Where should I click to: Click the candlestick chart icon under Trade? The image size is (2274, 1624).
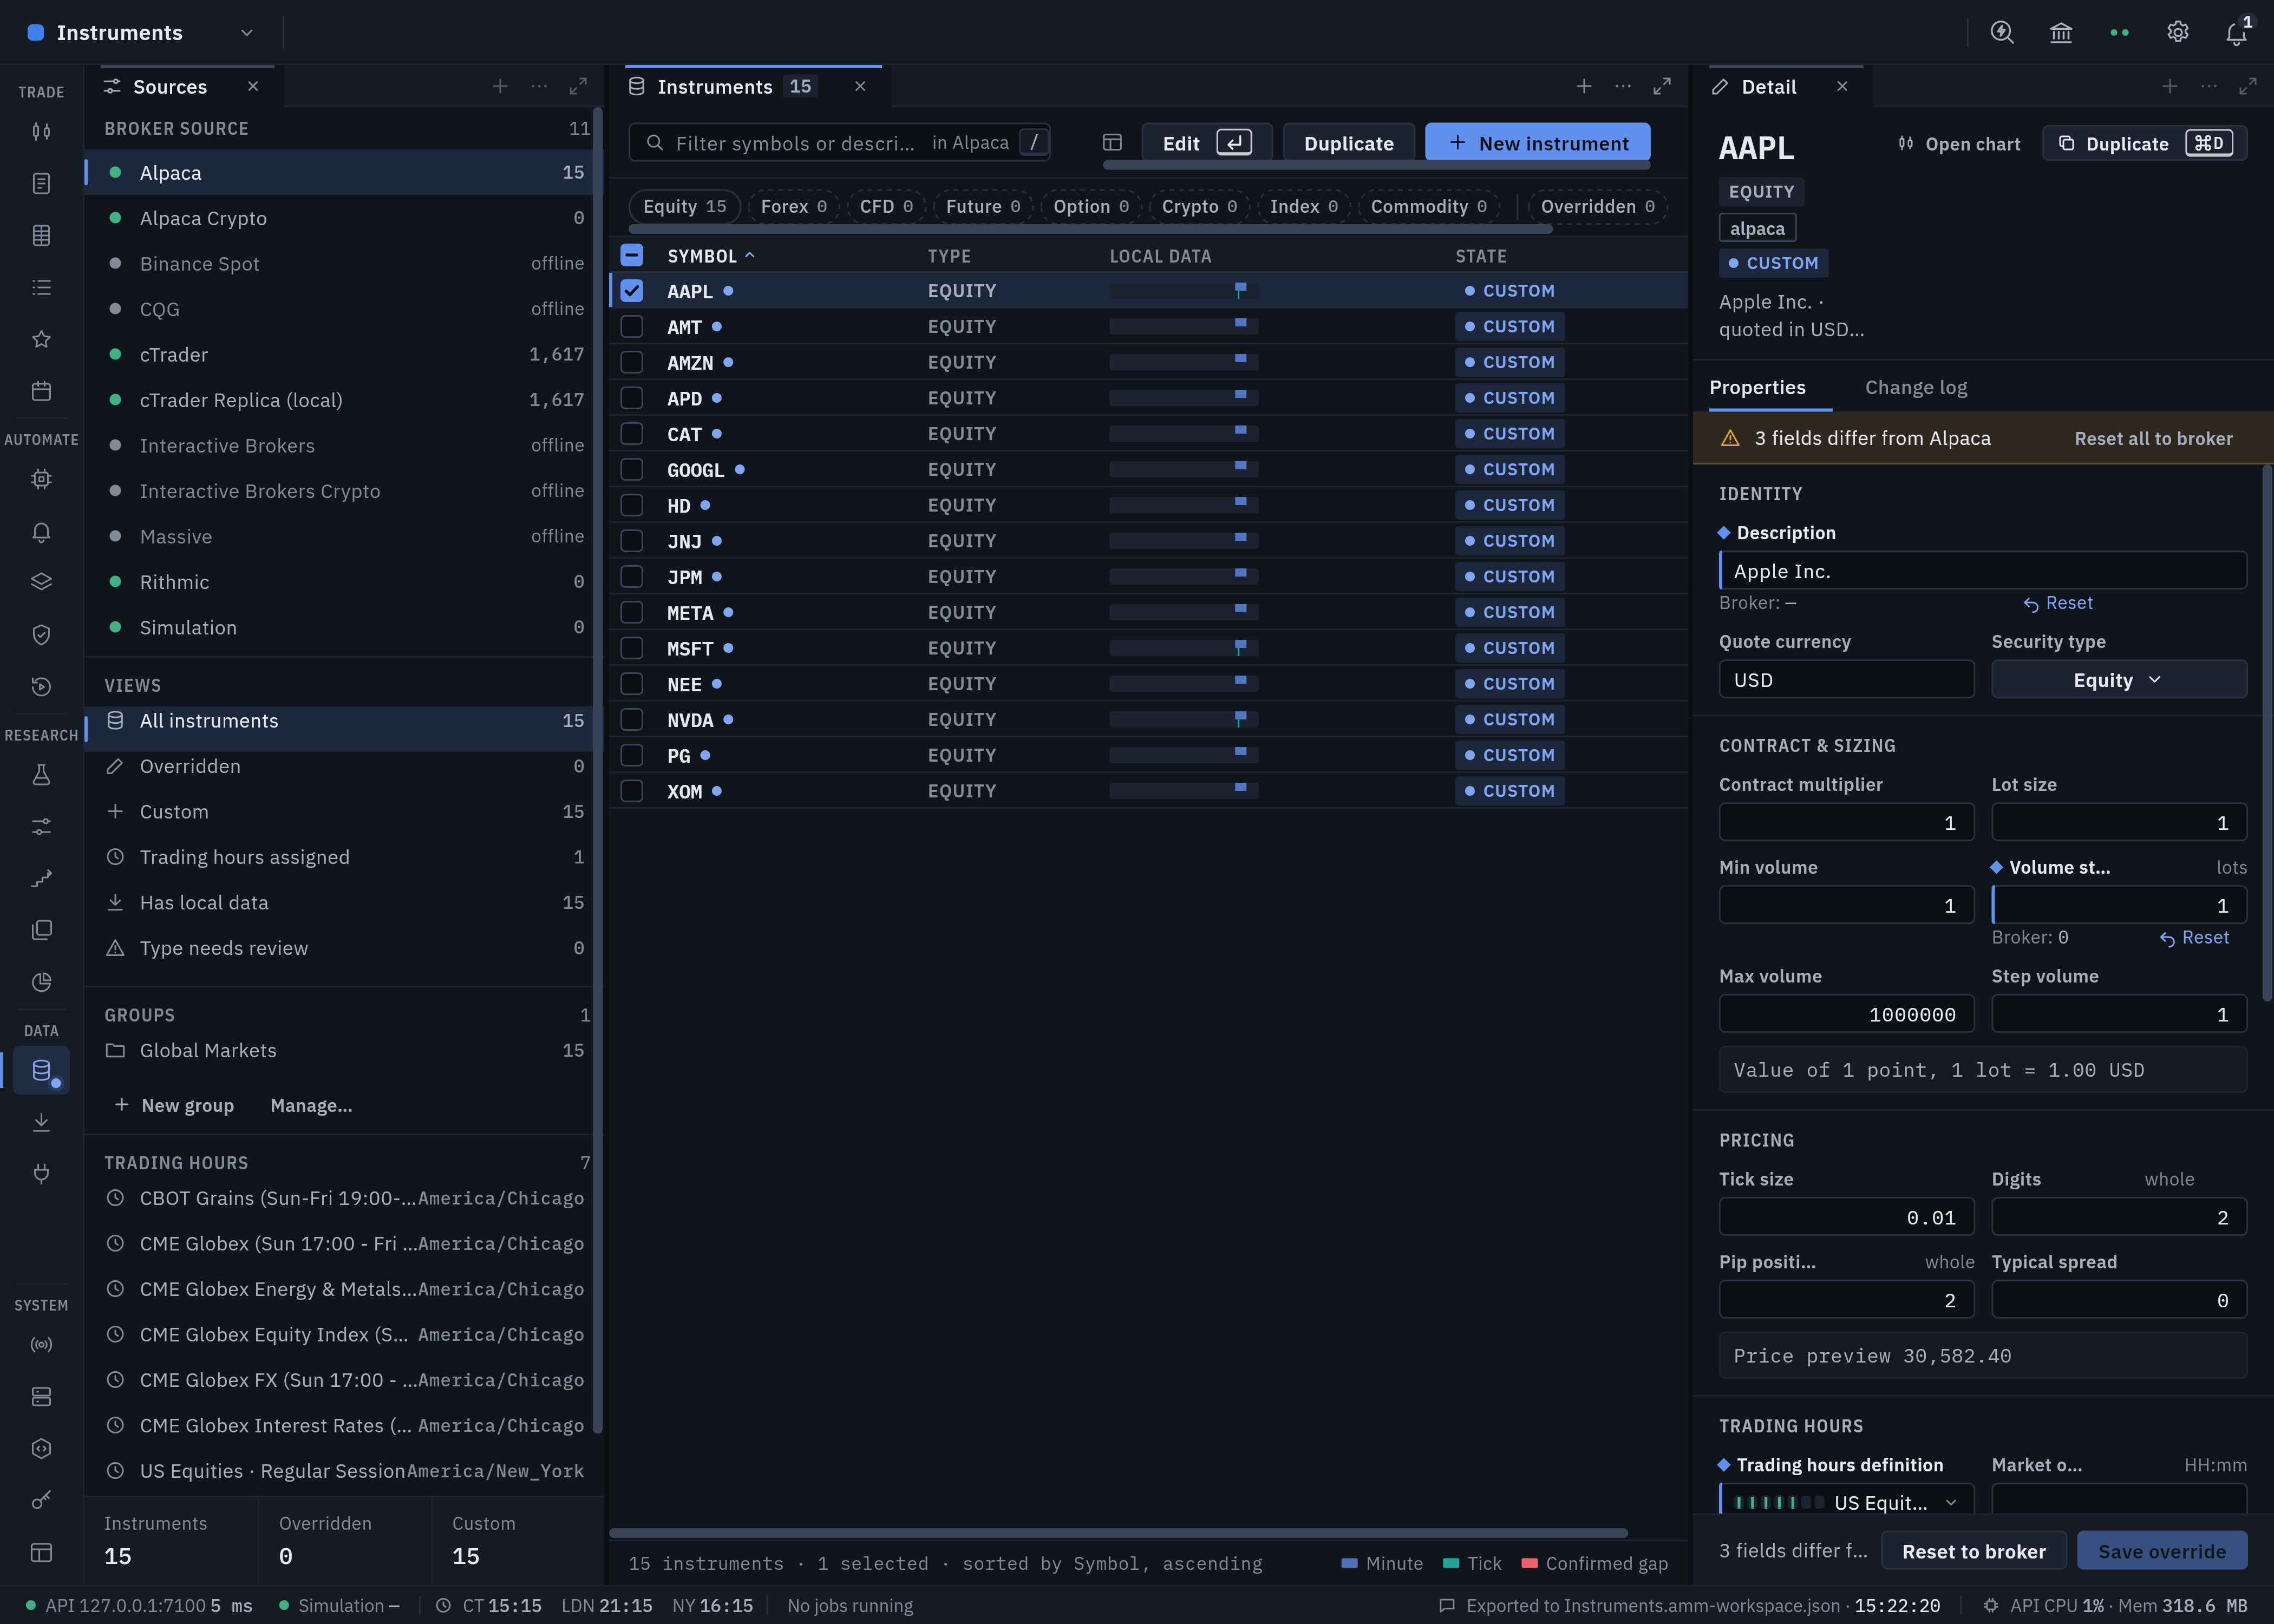pos(41,131)
